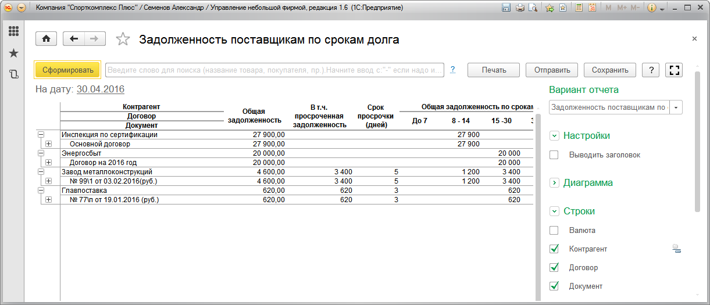Collapse the Настройки section
The height and width of the screenshot is (305, 710).
click(x=554, y=136)
